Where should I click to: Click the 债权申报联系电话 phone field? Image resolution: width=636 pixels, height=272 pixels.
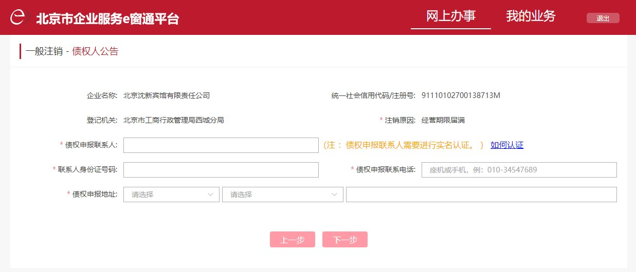tap(519, 170)
